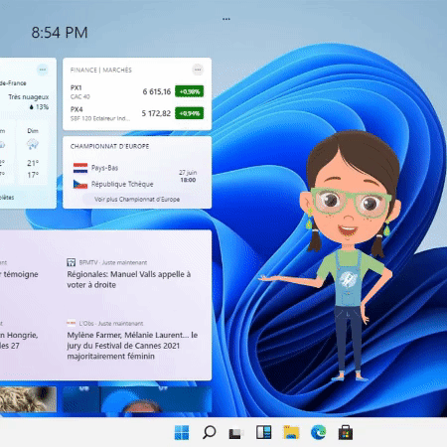Click Très nuageux weather description

[x=29, y=97]
